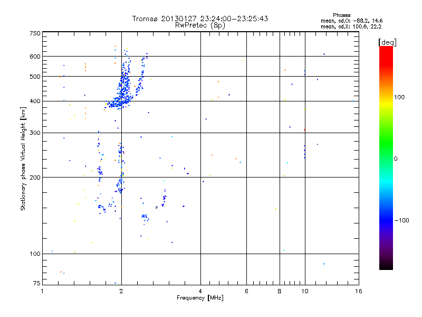Viewport: 422px width, 317px height.
Task: Click the y-axis tick label '100'
Action: (35, 254)
